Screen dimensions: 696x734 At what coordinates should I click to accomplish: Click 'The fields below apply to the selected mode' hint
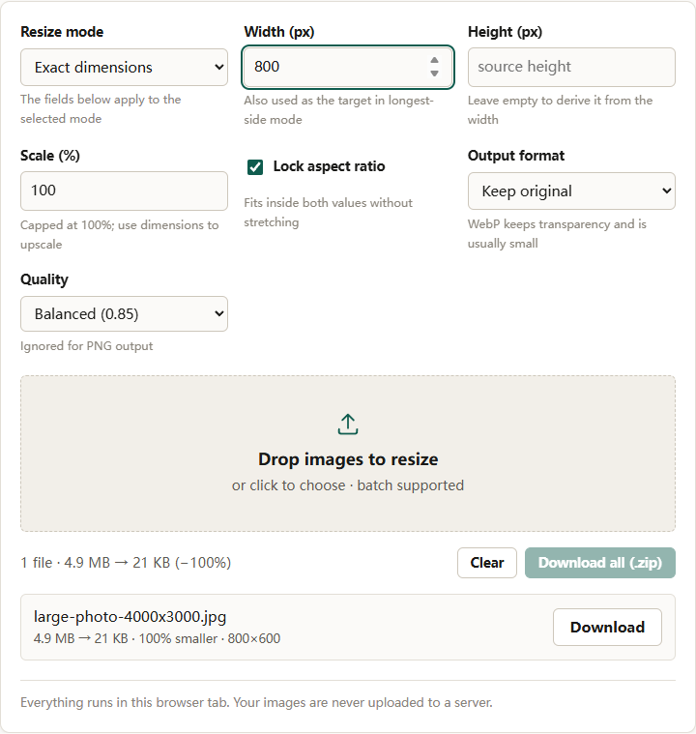tap(101, 109)
